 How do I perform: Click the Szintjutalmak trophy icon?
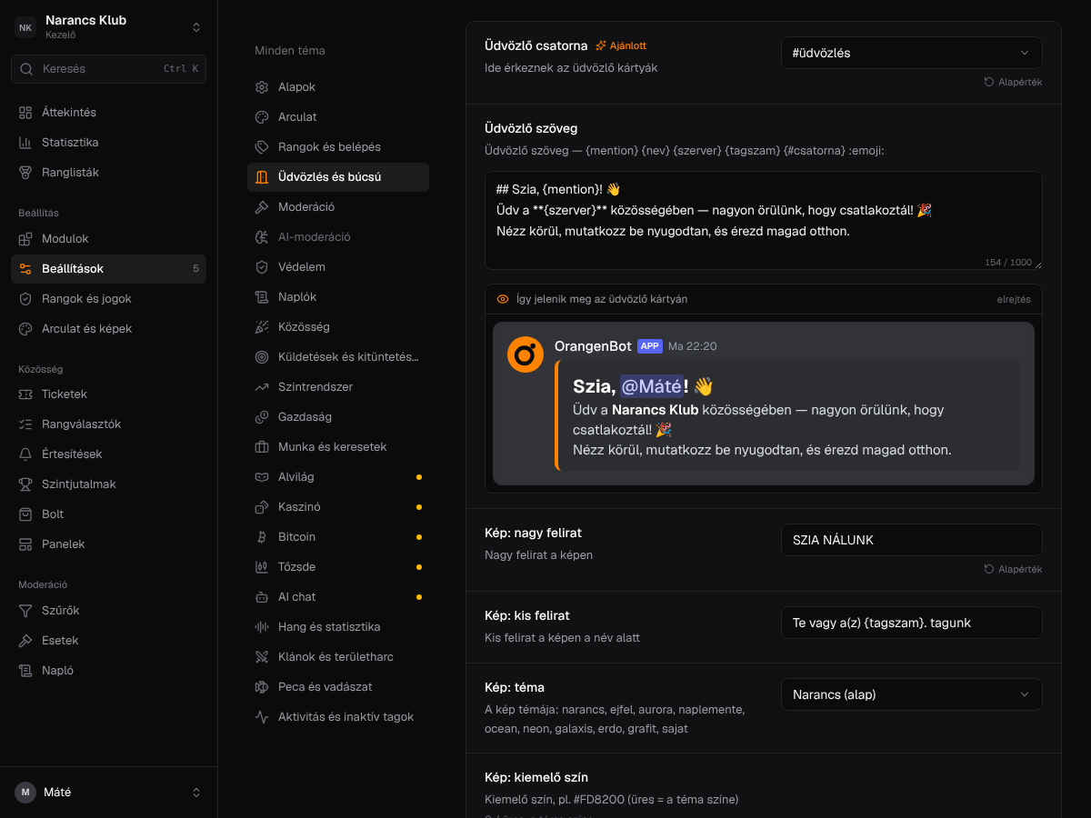pyautogui.click(x=25, y=484)
